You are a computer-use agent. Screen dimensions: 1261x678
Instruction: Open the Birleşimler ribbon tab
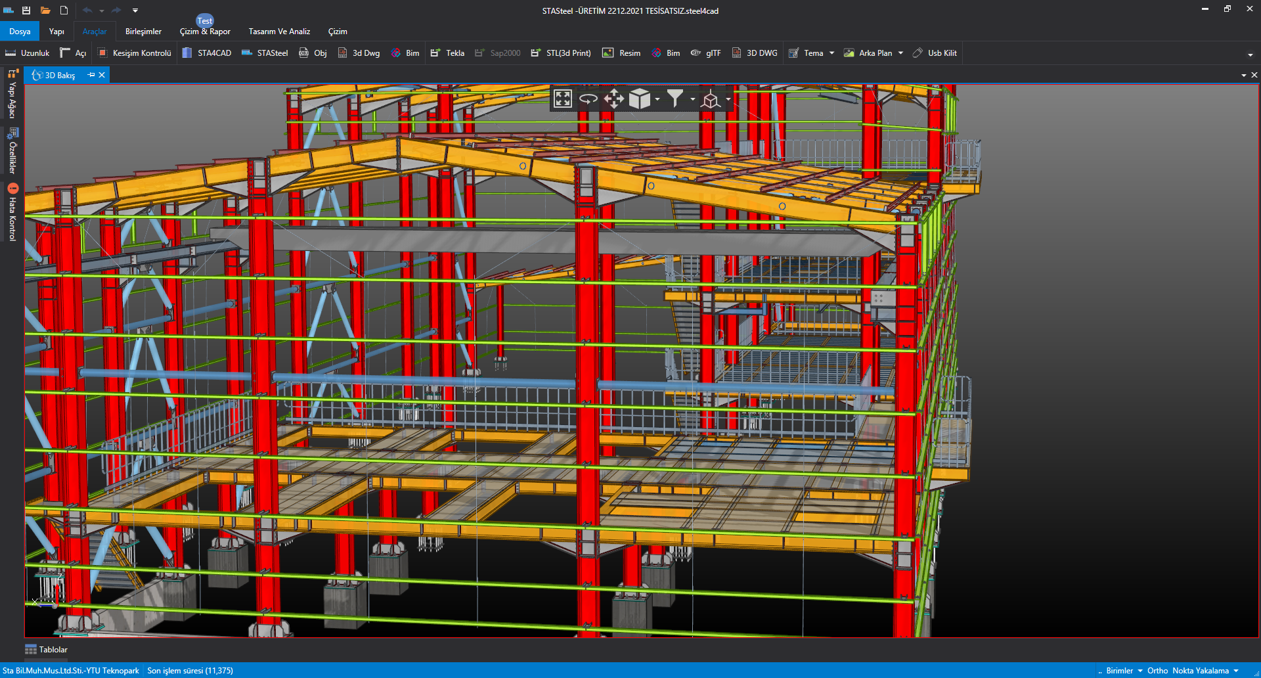[x=143, y=32]
